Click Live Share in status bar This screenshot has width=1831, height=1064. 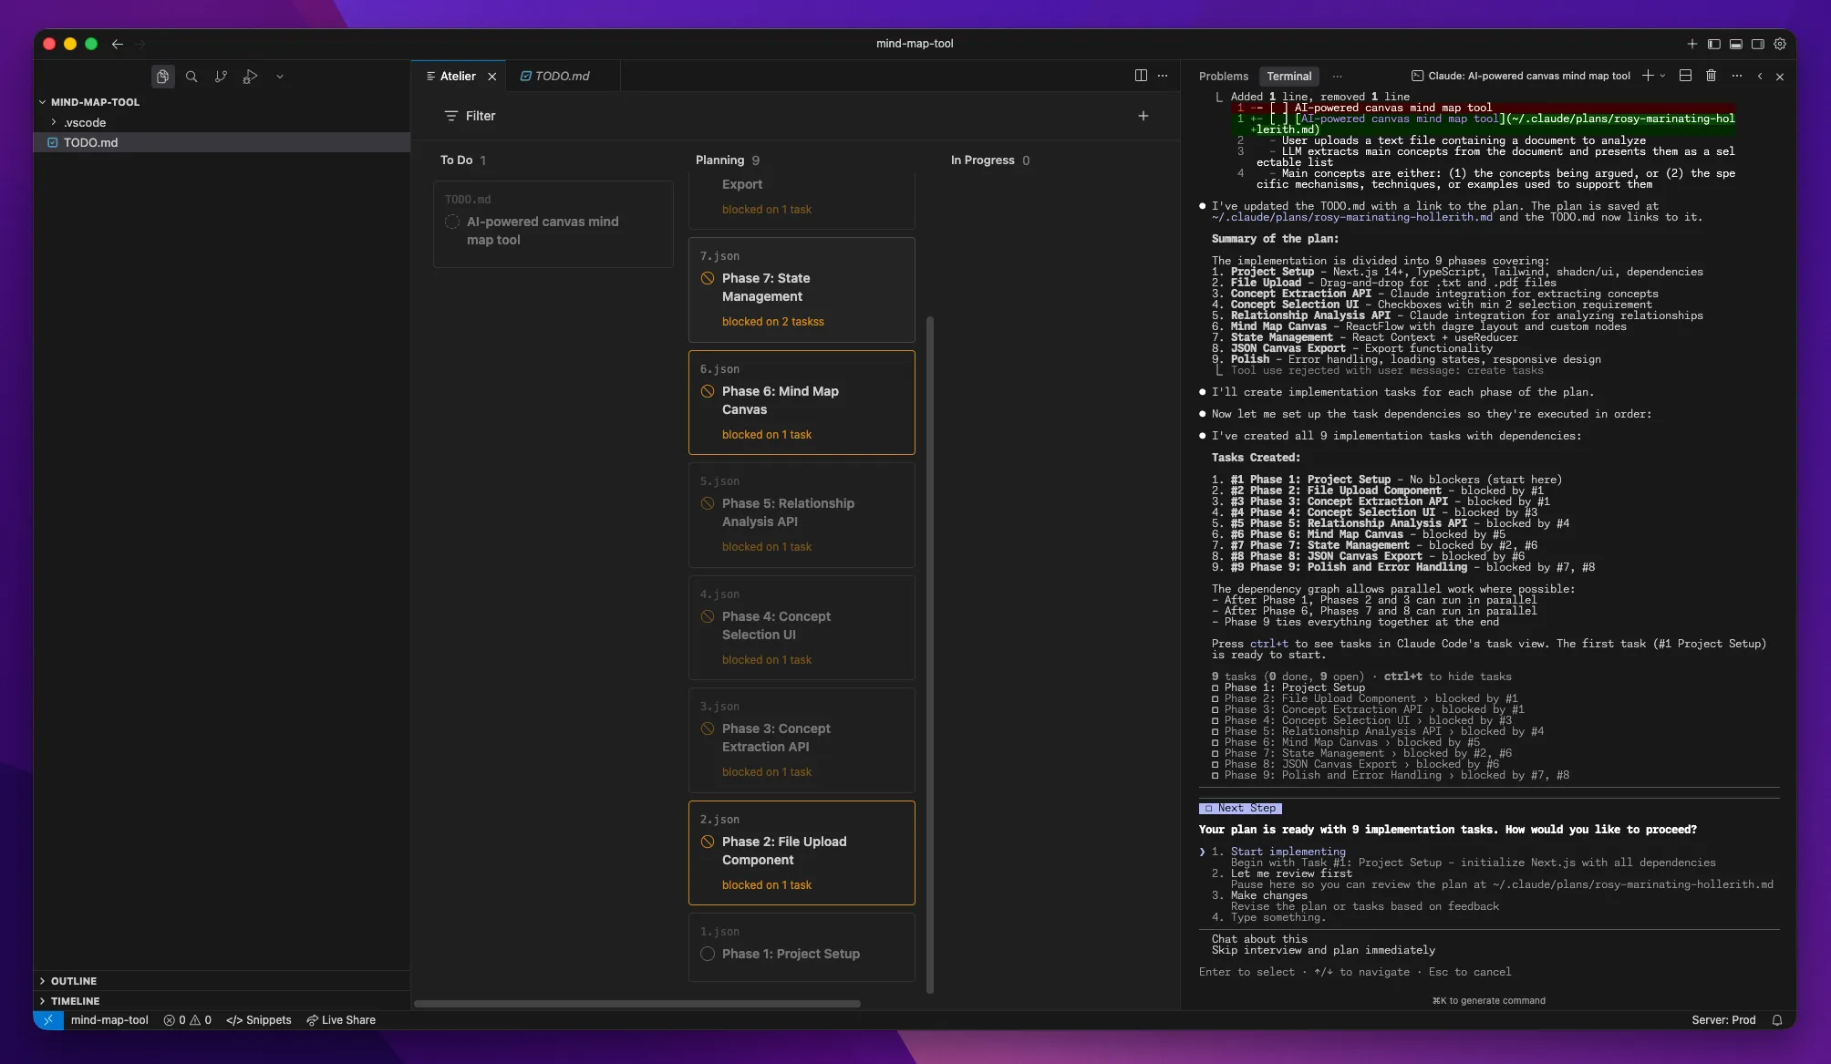tap(341, 1020)
